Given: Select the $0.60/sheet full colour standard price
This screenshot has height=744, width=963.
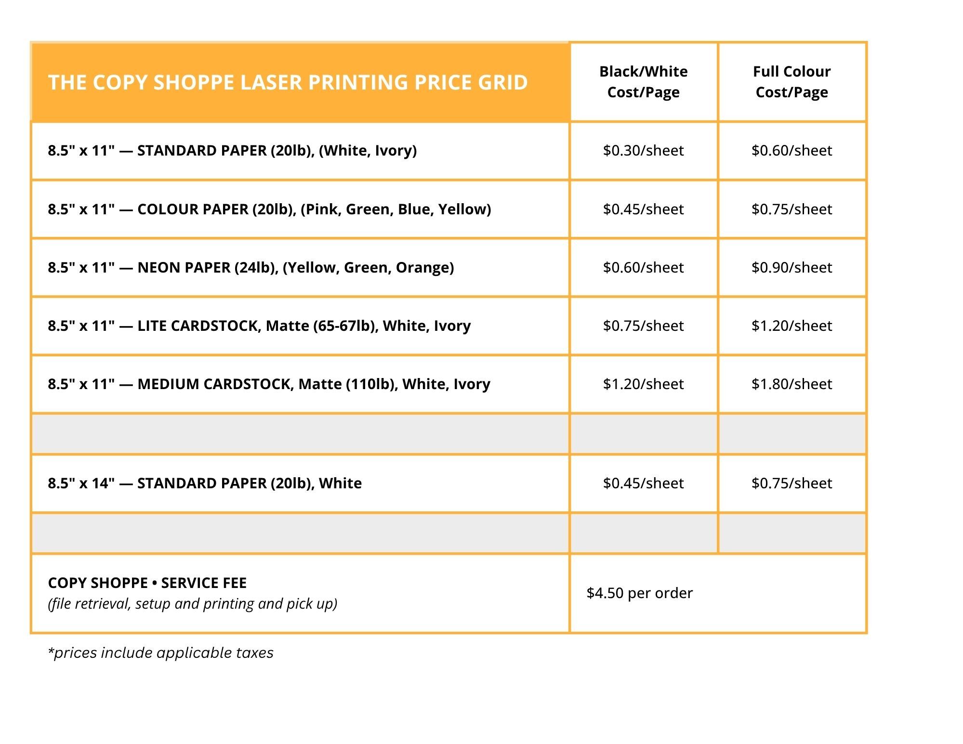Looking at the screenshot, I should pos(792,151).
